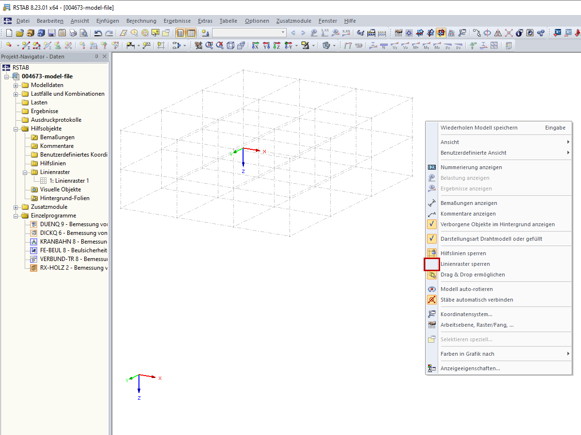View model in X direction
Image resolution: width=581 pixels, height=435 pixels.
[x=256, y=45]
